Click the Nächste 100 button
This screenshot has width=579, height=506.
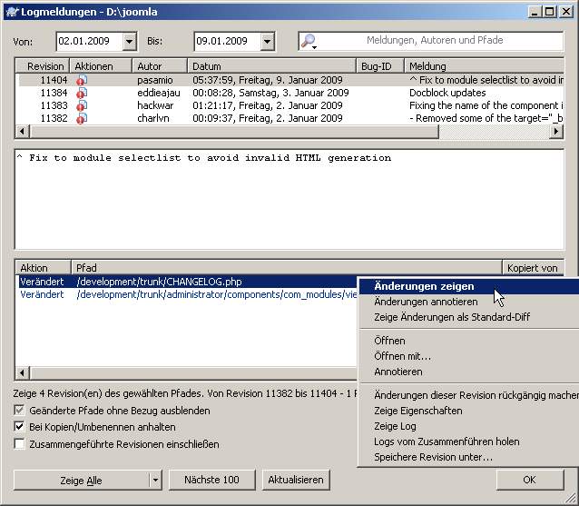212,480
